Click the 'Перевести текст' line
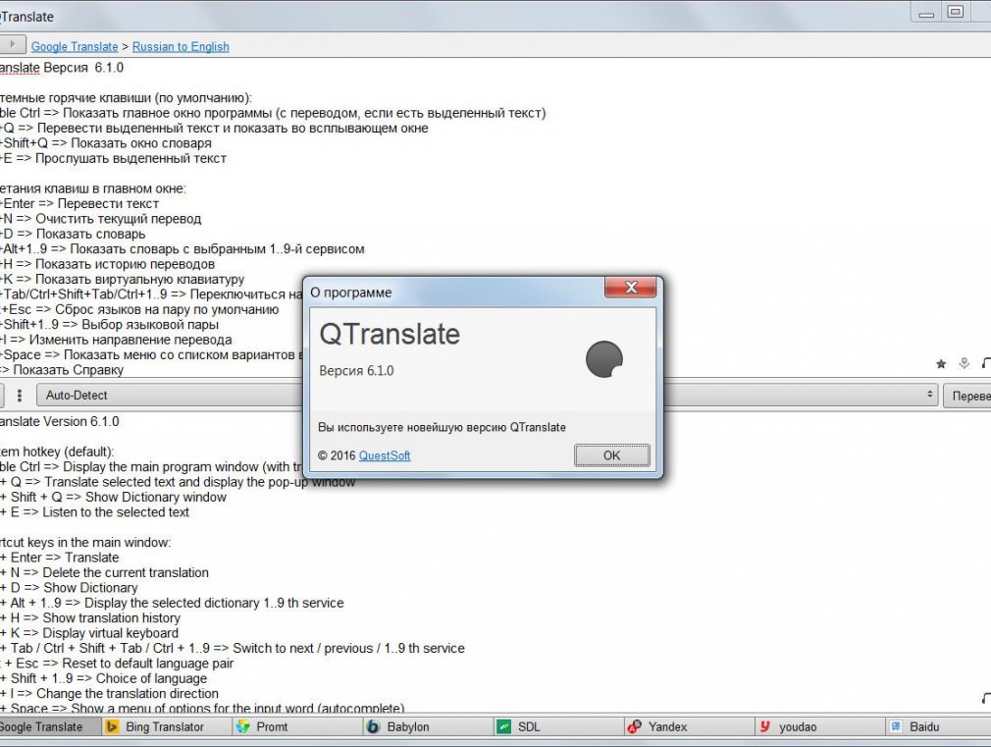 (x=79, y=203)
